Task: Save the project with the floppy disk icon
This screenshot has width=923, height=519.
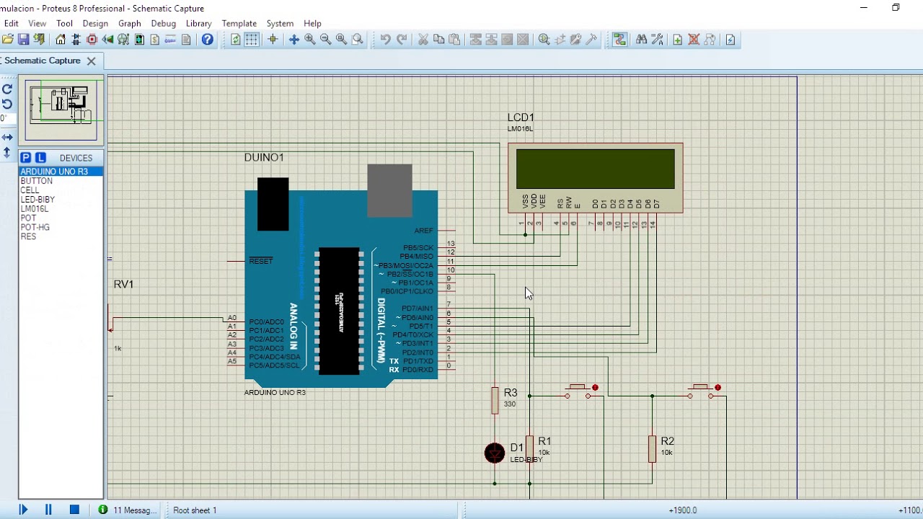Action: point(24,40)
